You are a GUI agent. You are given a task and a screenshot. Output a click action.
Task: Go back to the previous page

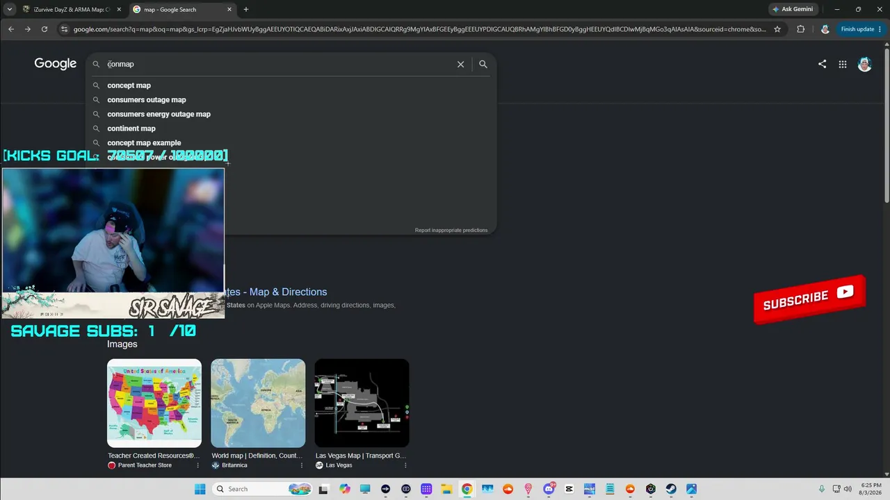[x=11, y=29]
